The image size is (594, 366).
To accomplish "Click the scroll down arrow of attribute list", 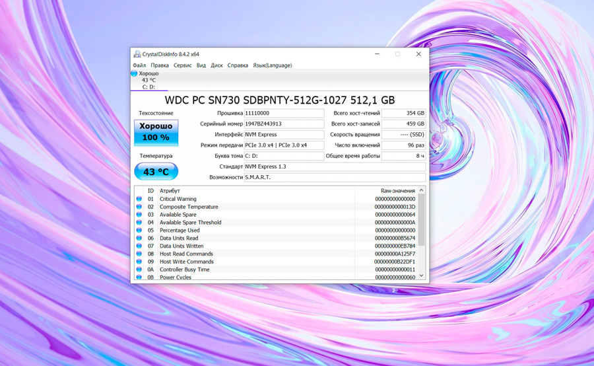I will tap(421, 276).
